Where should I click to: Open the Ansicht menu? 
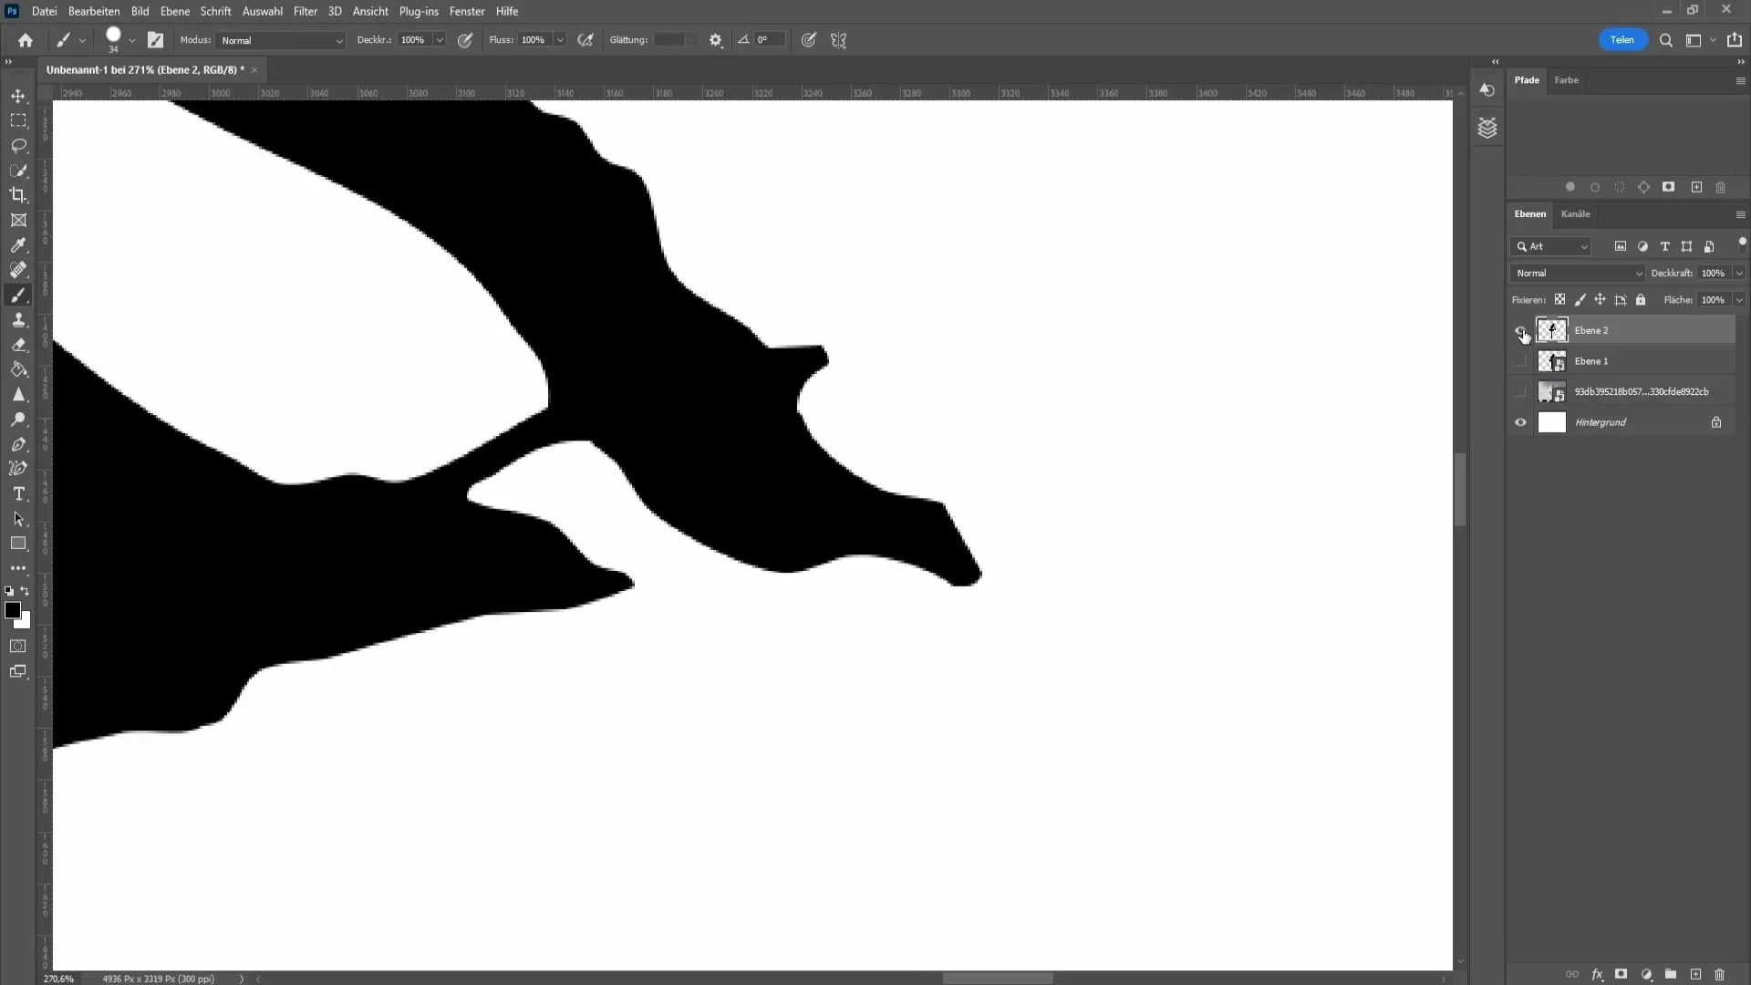click(370, 11)
